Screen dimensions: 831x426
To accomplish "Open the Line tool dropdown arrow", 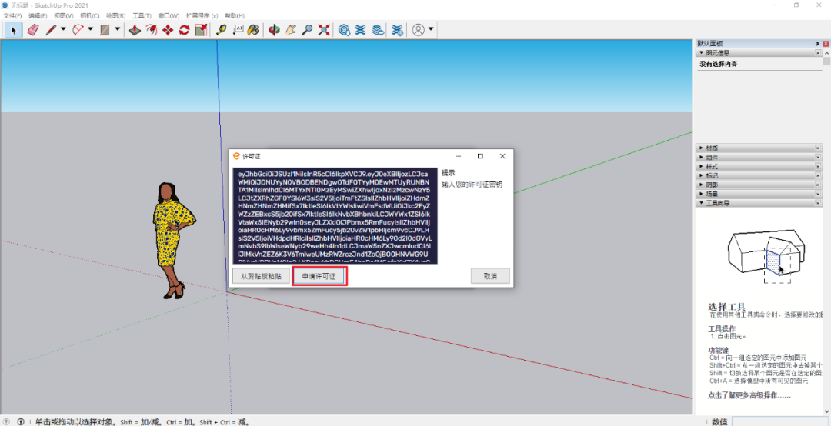I will click(64, 30).
